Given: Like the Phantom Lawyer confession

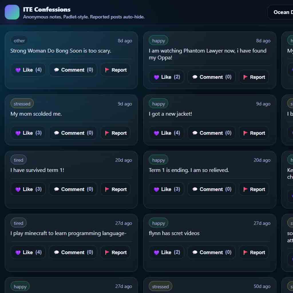Looking at the screenshot, I should pyautogui.click(x=167, y=77).
